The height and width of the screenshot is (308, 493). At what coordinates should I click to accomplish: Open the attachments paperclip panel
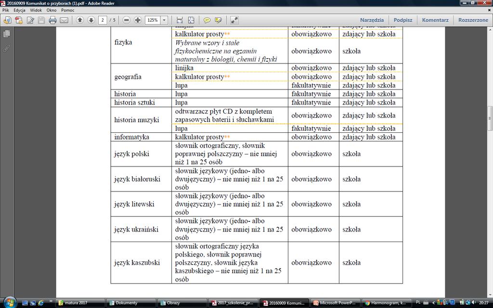(7, 48)
